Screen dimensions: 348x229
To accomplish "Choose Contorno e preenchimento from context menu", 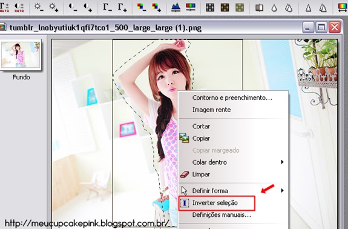I will (x=233, y=98).
